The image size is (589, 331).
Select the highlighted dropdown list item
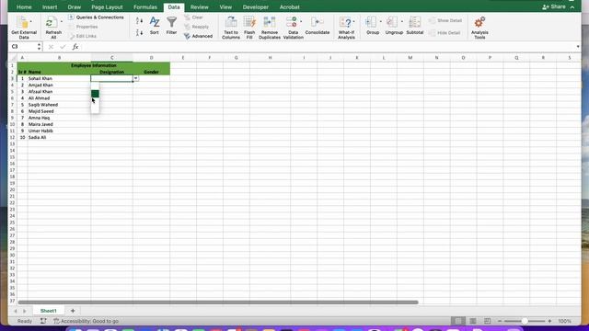95,94
